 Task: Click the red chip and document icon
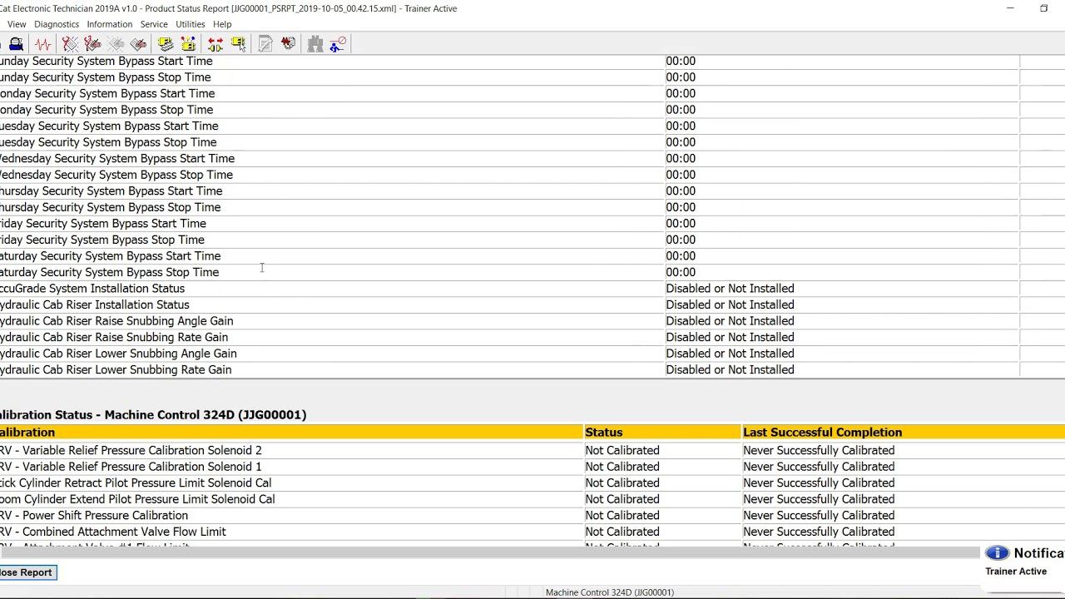tap(289, 44)
